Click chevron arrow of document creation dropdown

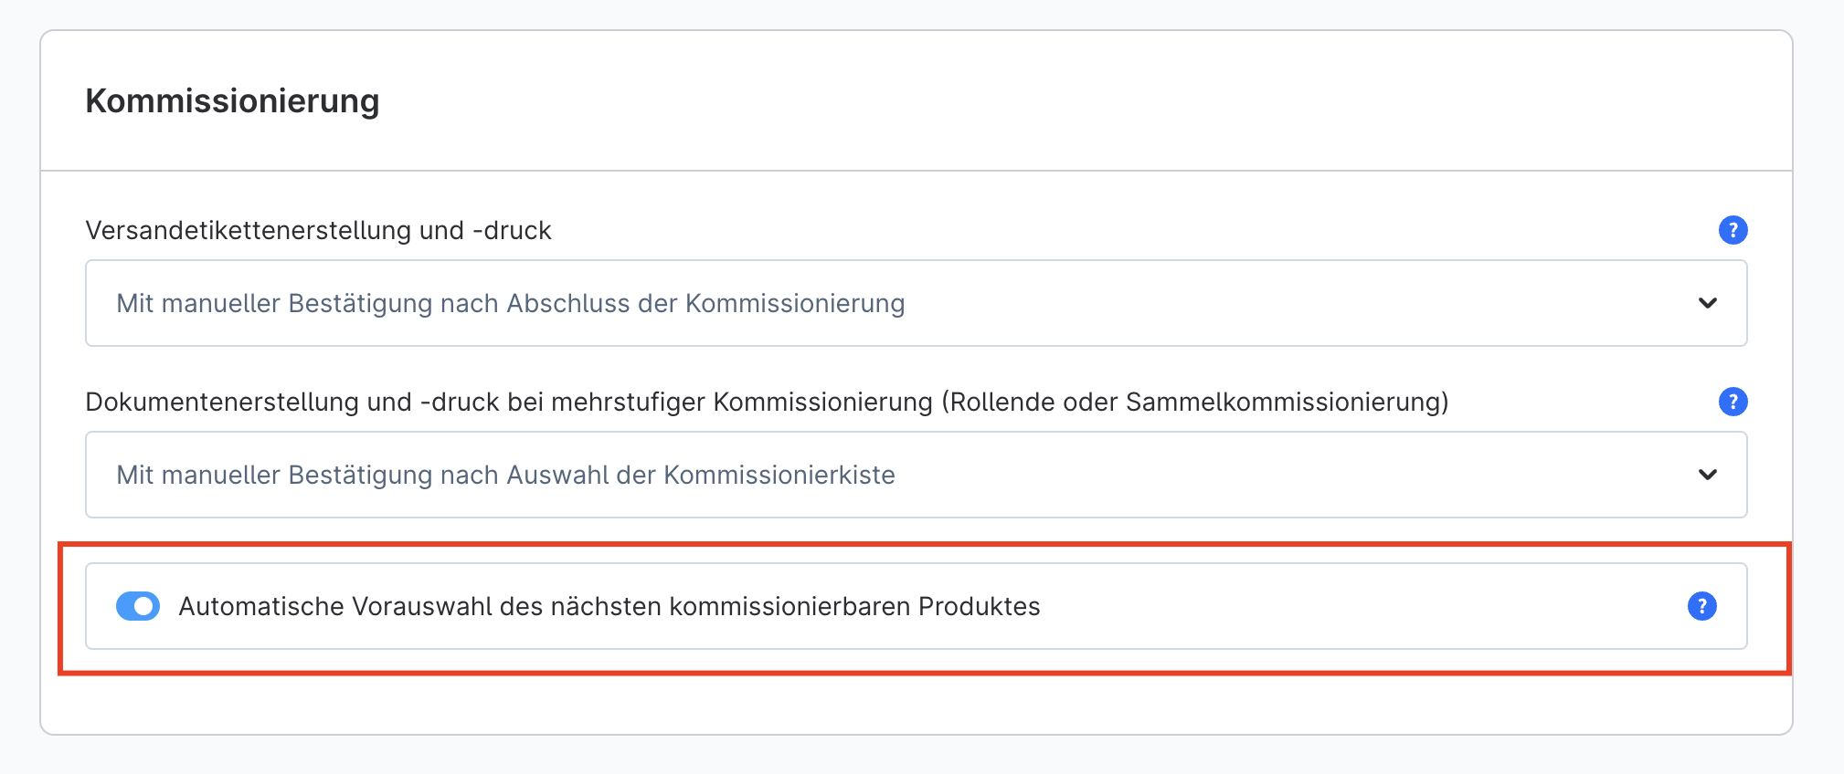[1707, 475]
